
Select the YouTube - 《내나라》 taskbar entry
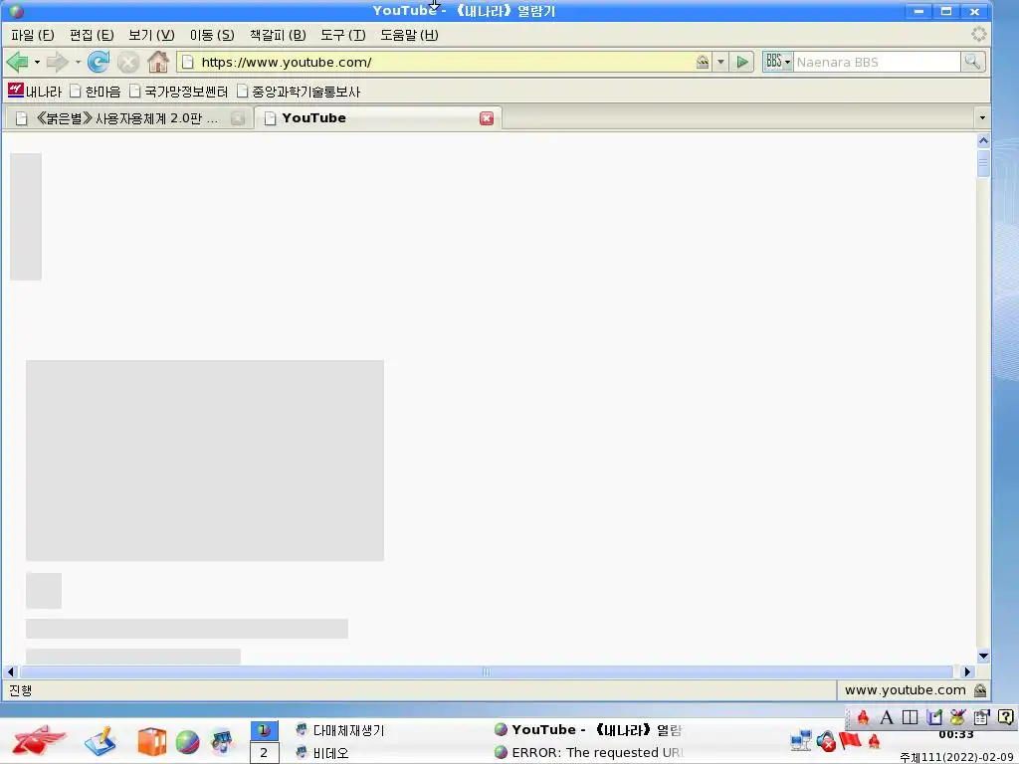tap(589, 729)
